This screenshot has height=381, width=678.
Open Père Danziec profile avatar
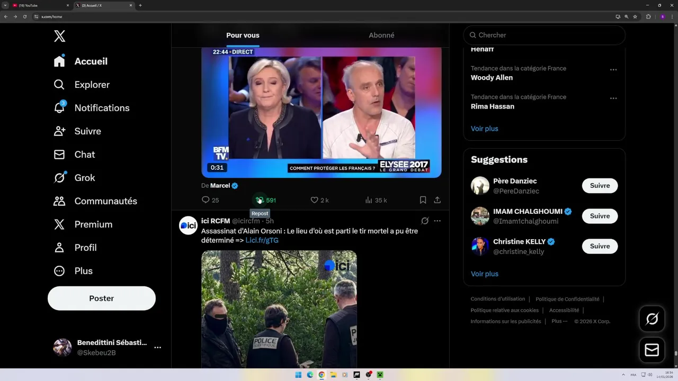(x=480, y=186)
